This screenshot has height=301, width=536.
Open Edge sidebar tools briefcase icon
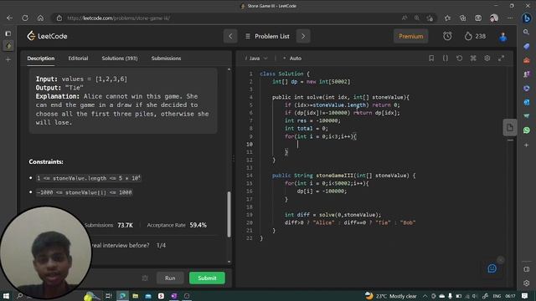[527, 60]
